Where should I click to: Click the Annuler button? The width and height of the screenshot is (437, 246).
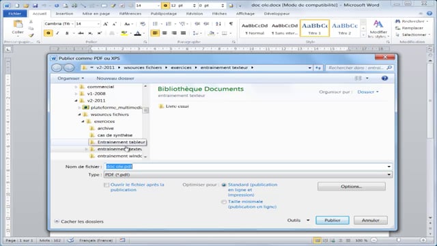point(370,220)
